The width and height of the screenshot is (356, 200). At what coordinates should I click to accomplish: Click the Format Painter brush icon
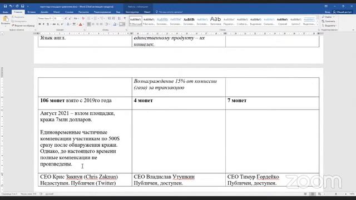[13, 26]
